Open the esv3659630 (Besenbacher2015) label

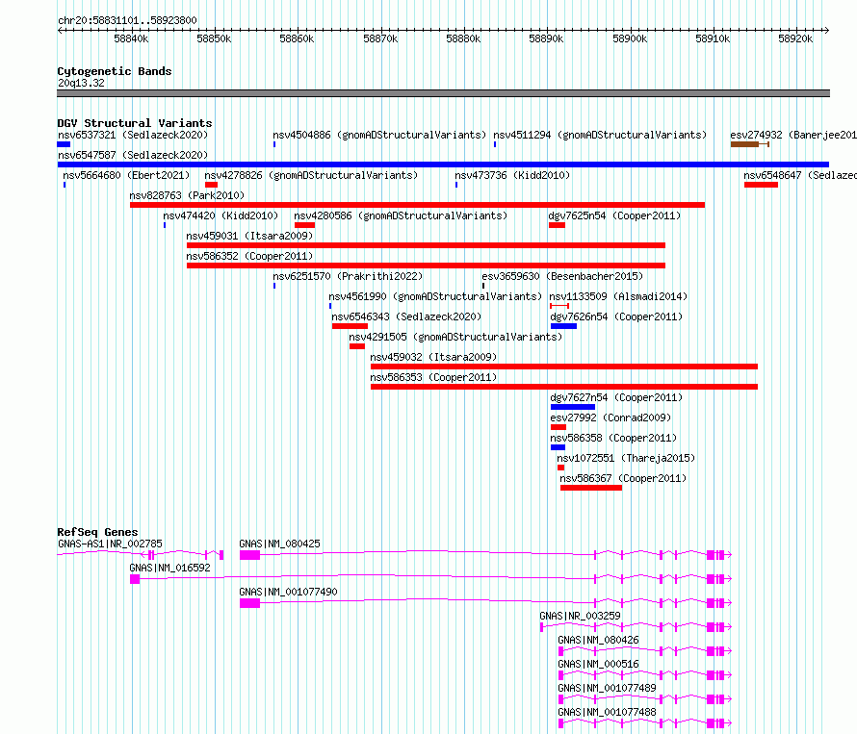pyautogui.click(x=562, y=276)
